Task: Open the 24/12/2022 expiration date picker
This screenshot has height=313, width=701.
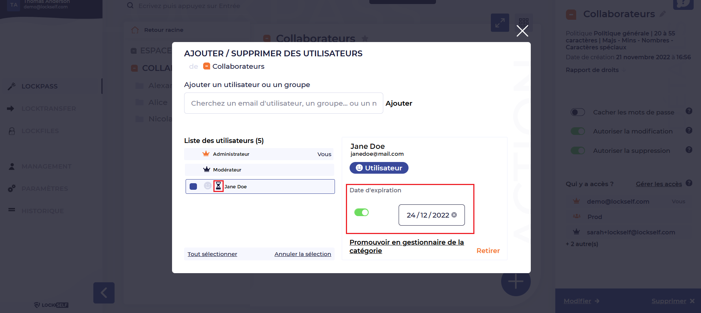Action: click(427, 215)
